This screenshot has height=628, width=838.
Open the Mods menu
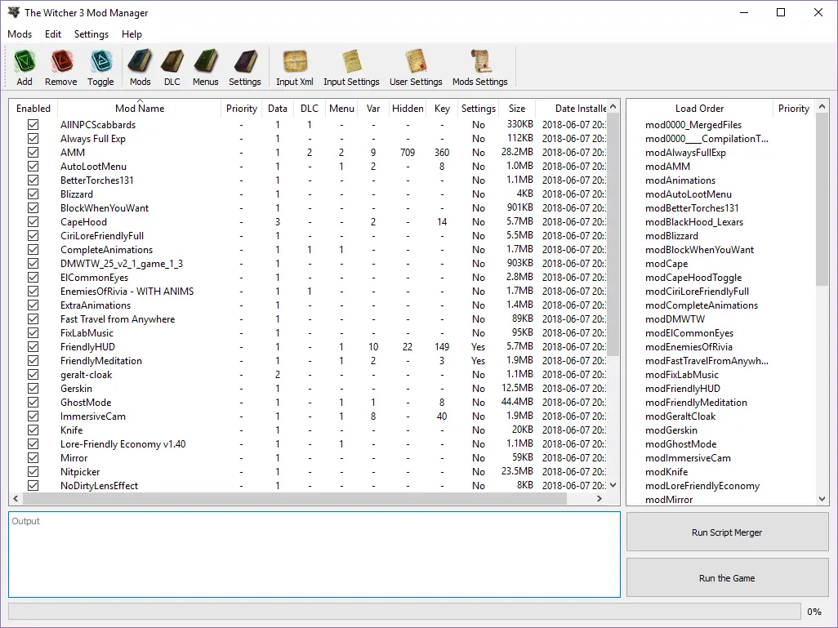pyautogui.click(x=19, y=34)
